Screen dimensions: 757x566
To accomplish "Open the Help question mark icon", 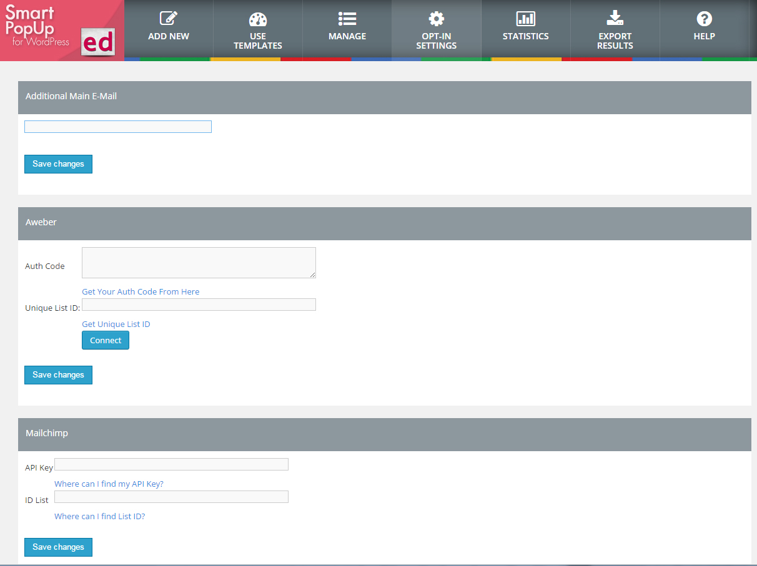I will click(x=704, y=19).
